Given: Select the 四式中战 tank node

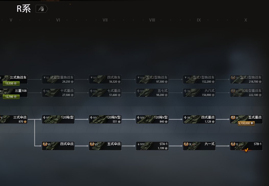Looking at the screenshot, I should click(x=58, y=146).
